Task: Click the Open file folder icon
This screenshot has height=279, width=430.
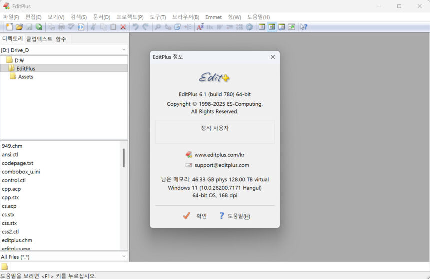Action: [19, 27]
